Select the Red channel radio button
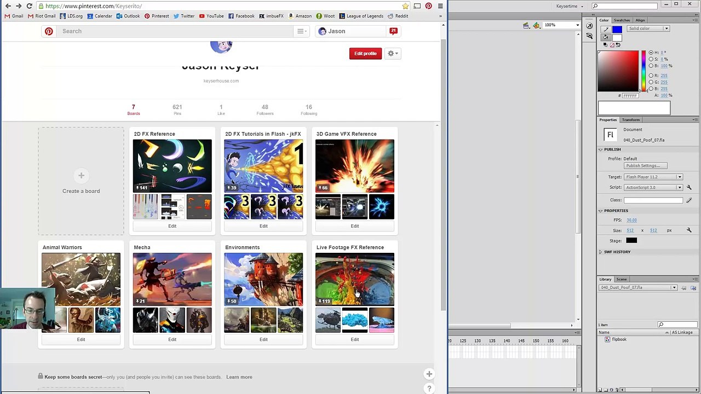701x394 pixels. pyautogui.click(x=651, y=76)
